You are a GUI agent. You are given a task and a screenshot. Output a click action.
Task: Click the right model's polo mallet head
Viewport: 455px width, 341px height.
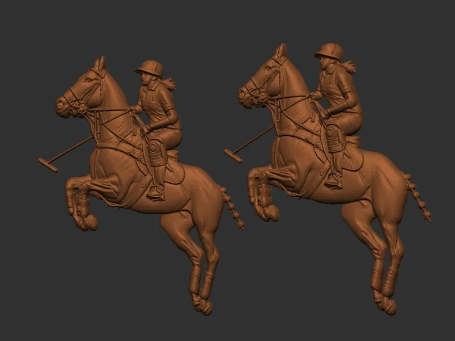pos(233,156)
